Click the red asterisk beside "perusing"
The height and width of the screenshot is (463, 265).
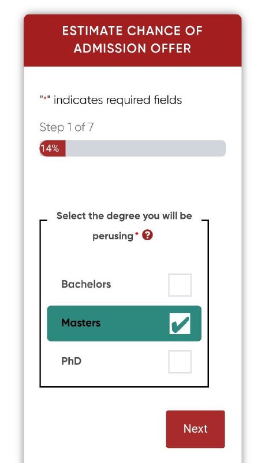[136, 234]
